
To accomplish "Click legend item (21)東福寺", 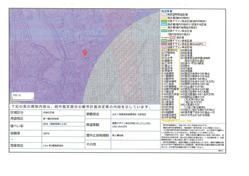I will point(168,102).
